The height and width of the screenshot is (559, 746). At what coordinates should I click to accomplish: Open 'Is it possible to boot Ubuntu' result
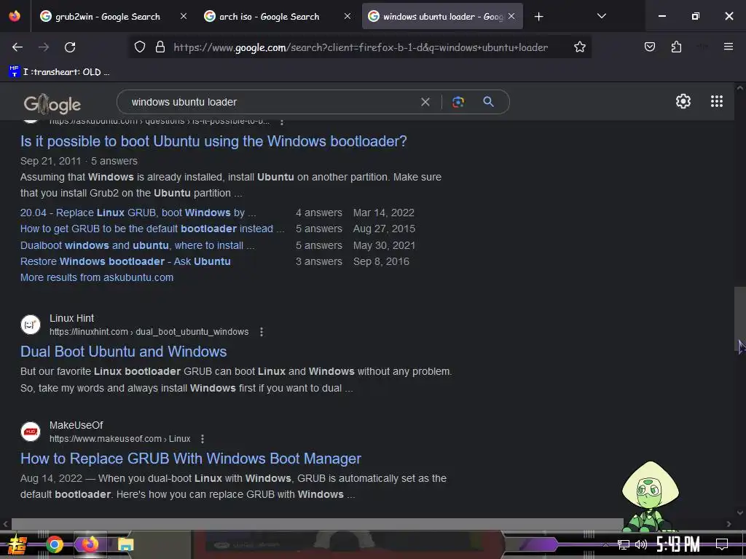(213, 141)
